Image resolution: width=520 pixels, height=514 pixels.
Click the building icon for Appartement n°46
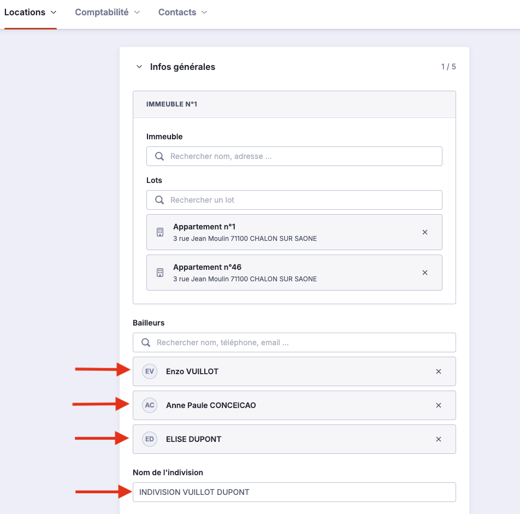[160, 273]
